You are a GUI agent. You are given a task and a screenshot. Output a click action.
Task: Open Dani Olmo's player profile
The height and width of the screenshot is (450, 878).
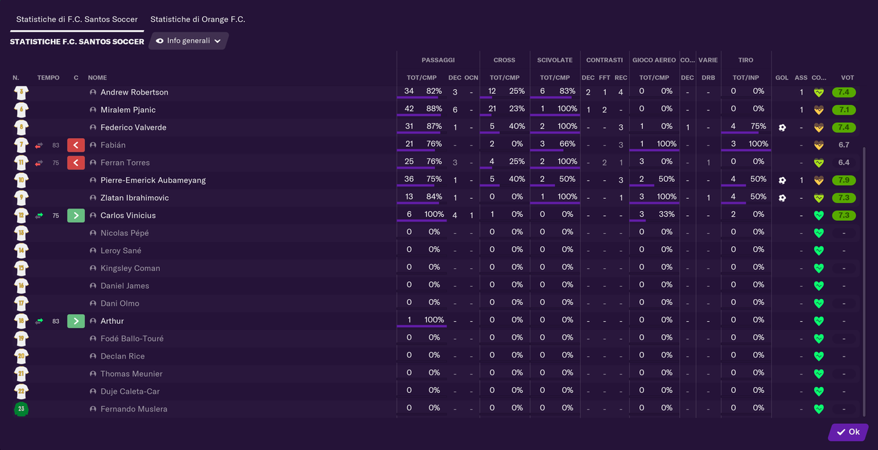[x=120, y=303]
